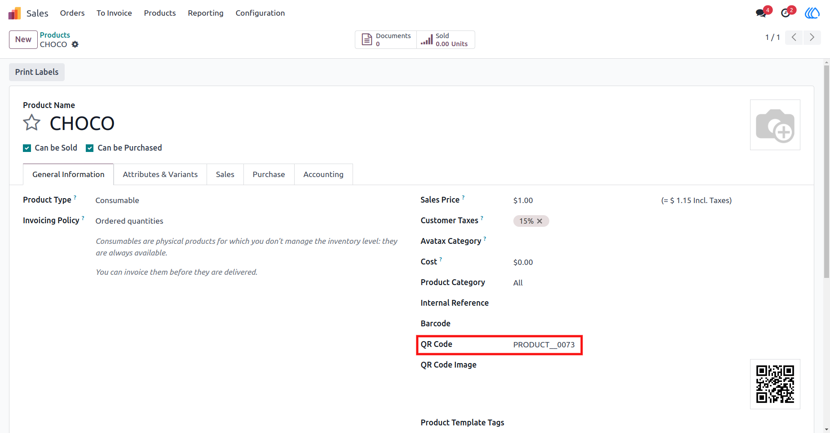The height and width of the screenshot is (433, 830).
Task: Go to the next record arrow
Action: click(812, 37)
